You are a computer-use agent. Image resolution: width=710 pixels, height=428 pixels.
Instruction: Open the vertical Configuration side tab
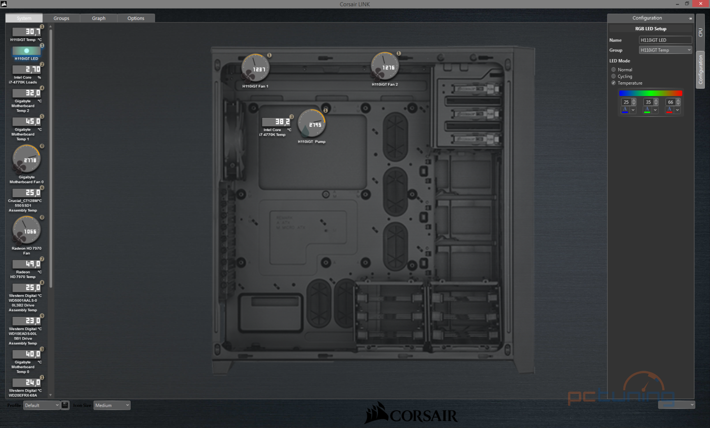(701, 70)
